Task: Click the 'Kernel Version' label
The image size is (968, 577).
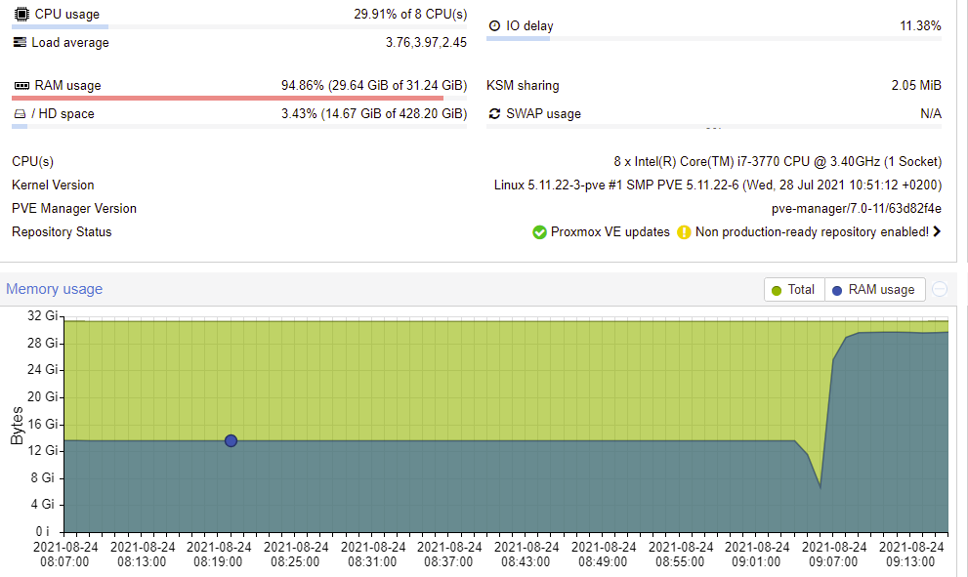Action: [x=53, y=185]
